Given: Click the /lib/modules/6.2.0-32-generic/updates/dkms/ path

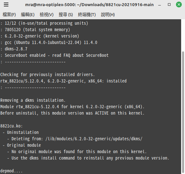Looking at the screenshot, I should click(94, 139).
